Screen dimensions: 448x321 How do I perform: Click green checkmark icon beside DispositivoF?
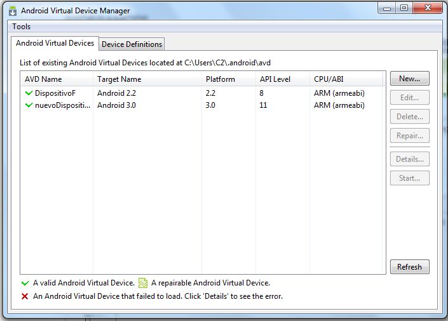point(29,93)
